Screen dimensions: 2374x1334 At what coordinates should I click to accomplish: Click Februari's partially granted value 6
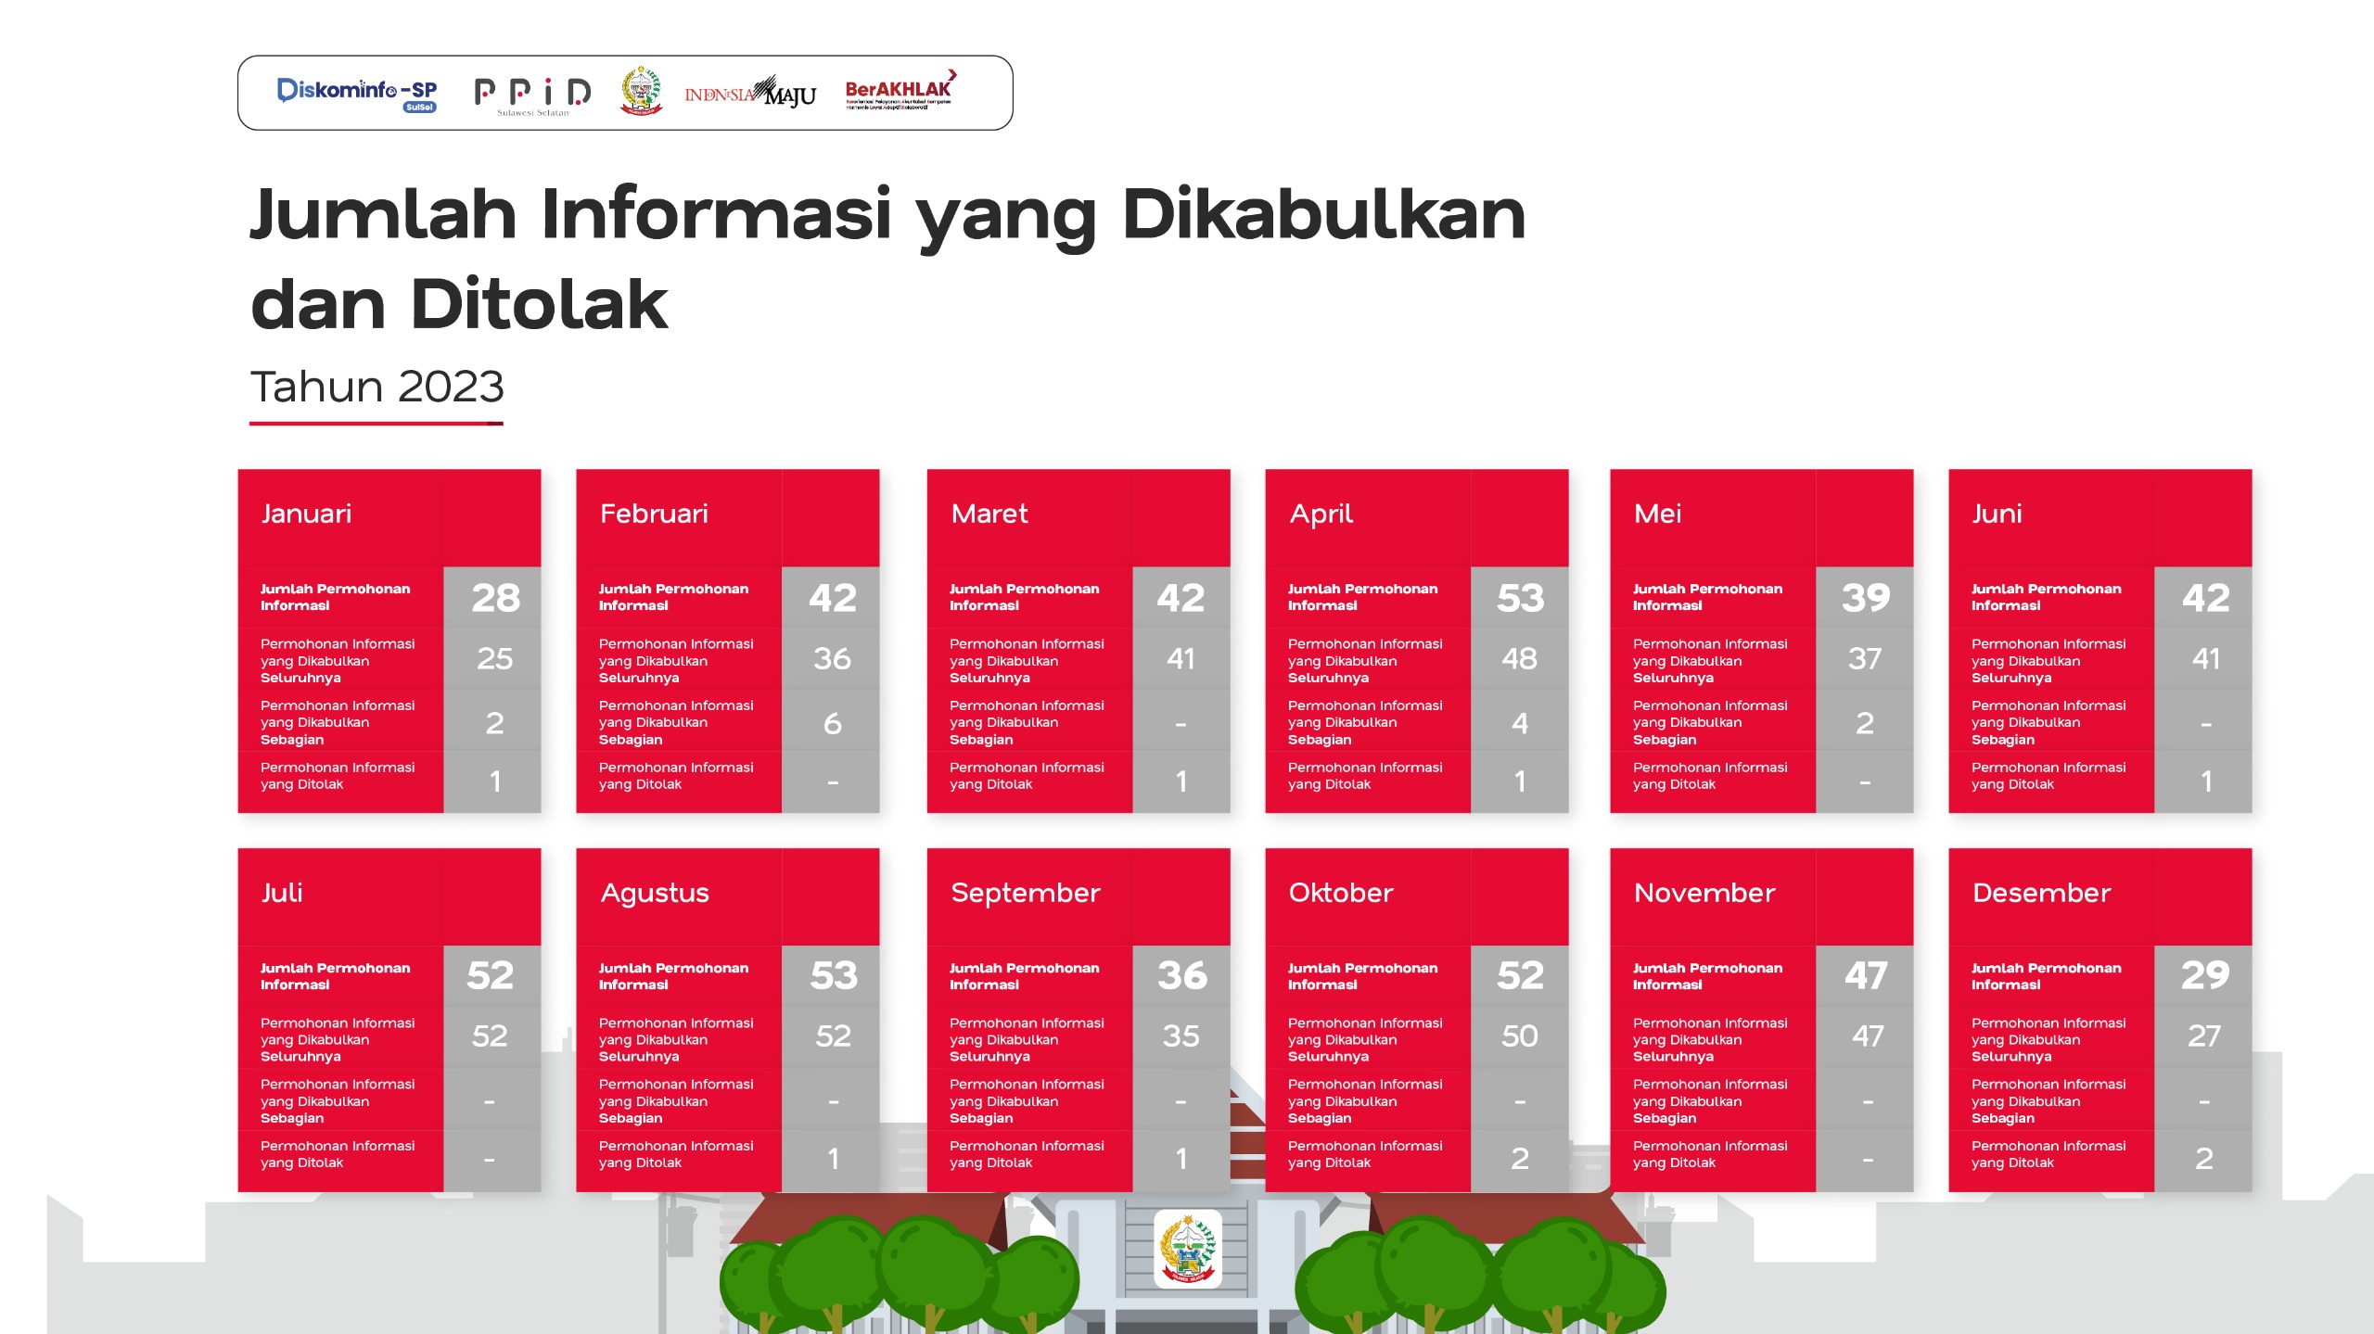point(831,723)
